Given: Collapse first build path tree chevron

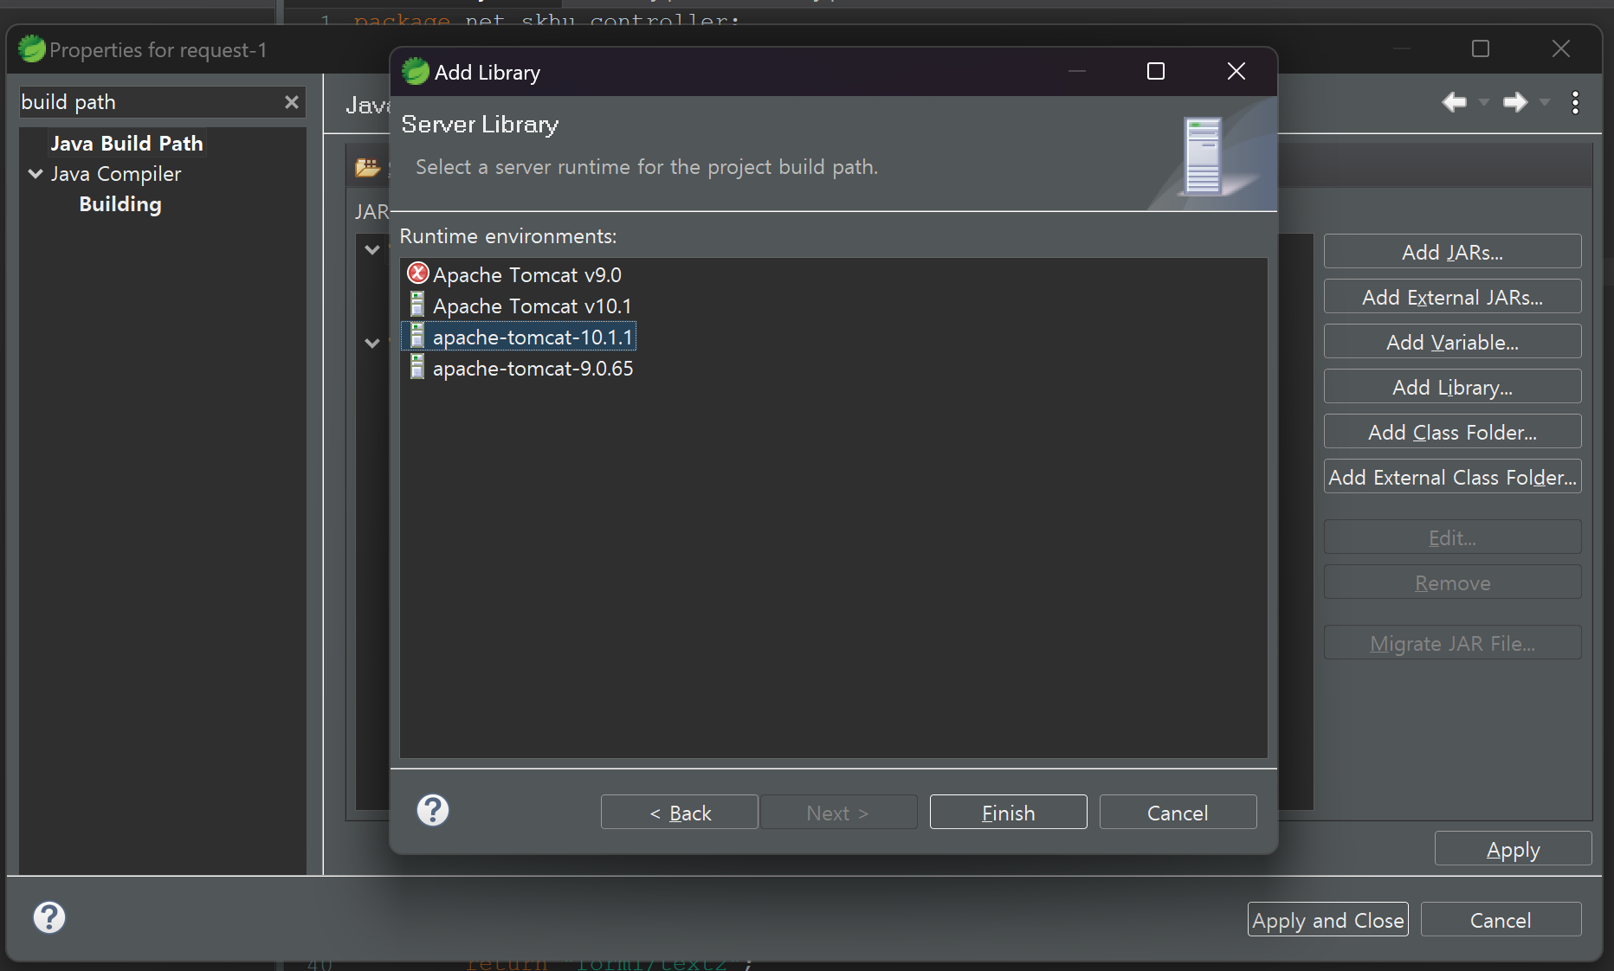Looking at the screenshot, I should pyautogui.click(x=372, y=250).
